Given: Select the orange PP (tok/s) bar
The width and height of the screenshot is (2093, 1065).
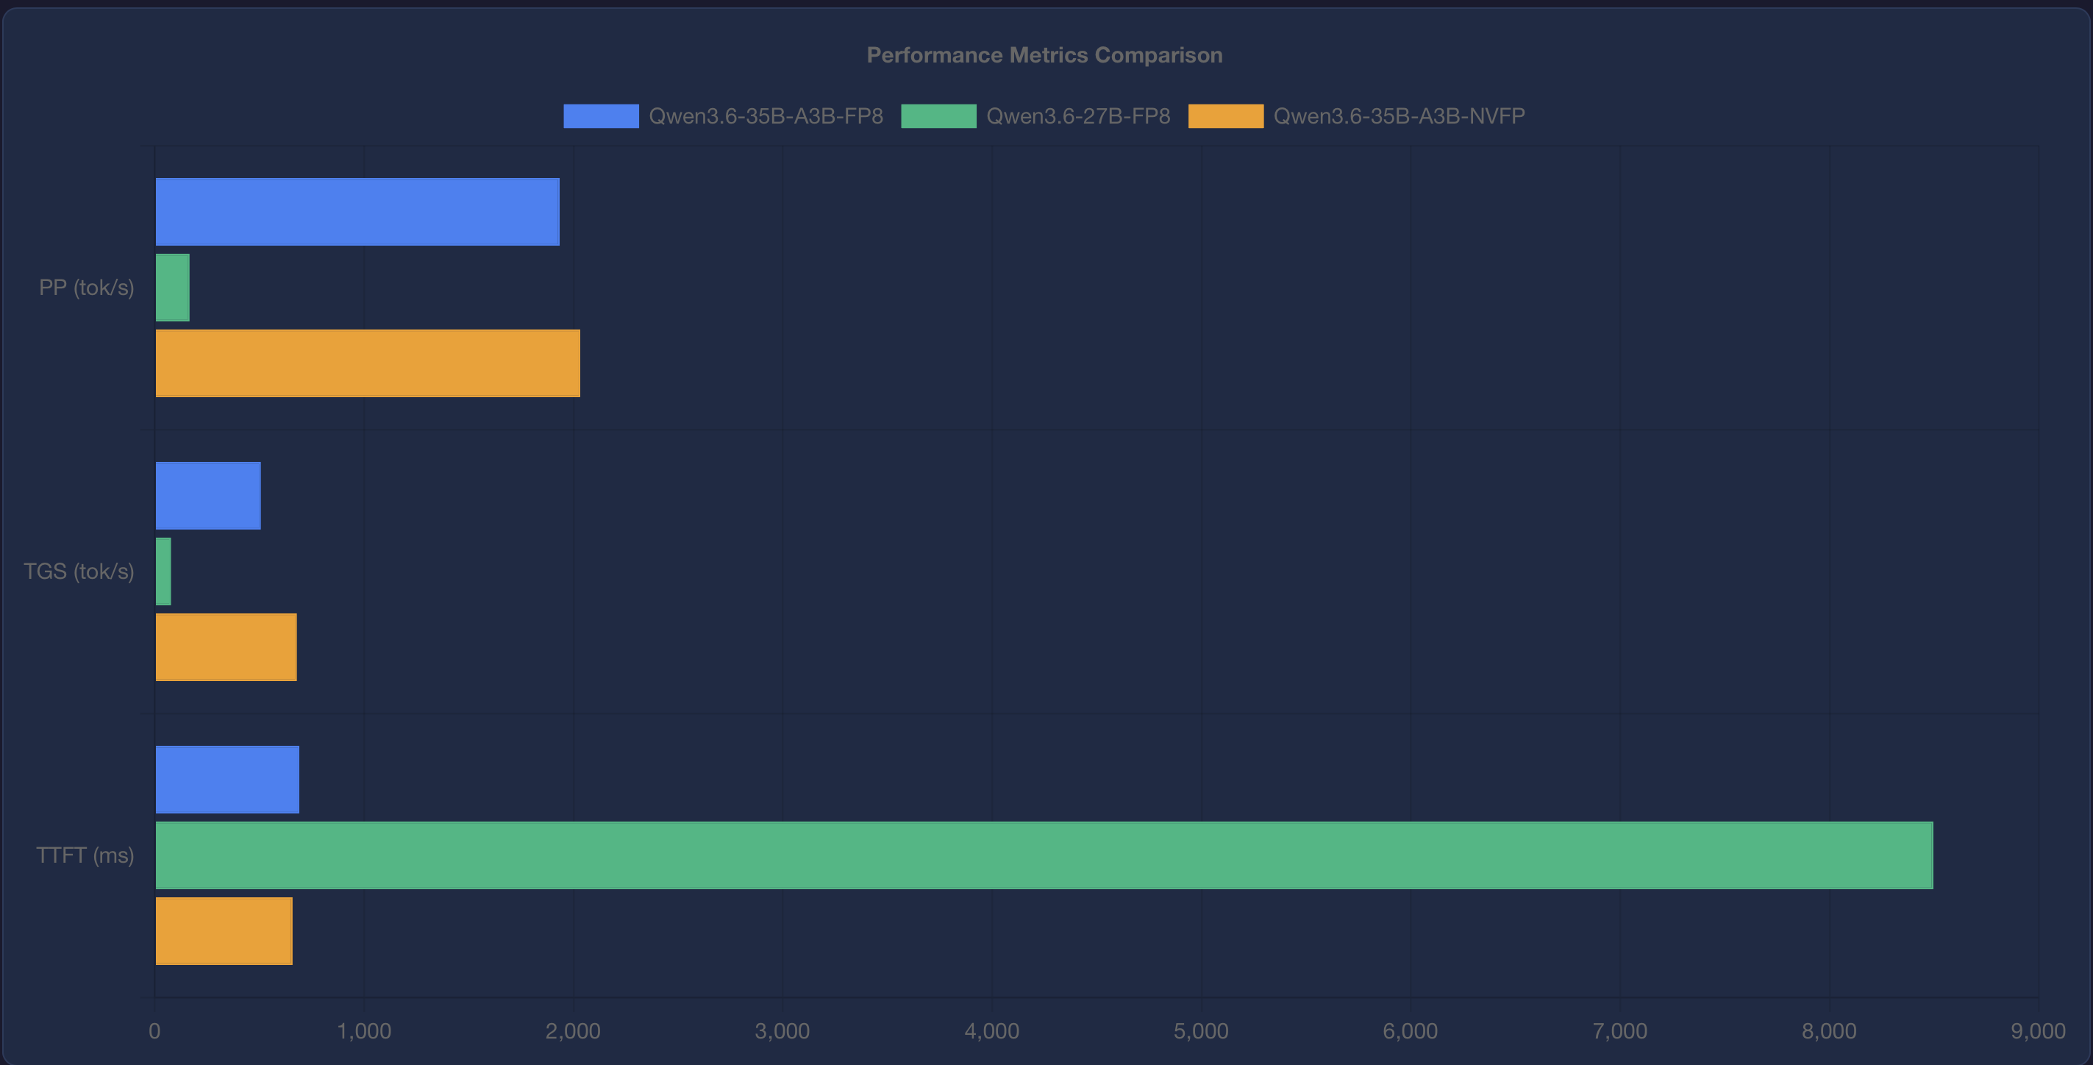Looking at the screenshot, I should 368,363.
